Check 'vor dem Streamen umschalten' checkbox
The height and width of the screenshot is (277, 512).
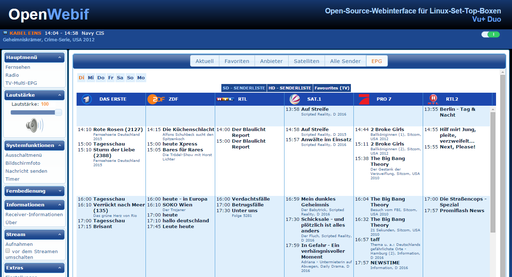pyautogui.click(x=8, y=251)
